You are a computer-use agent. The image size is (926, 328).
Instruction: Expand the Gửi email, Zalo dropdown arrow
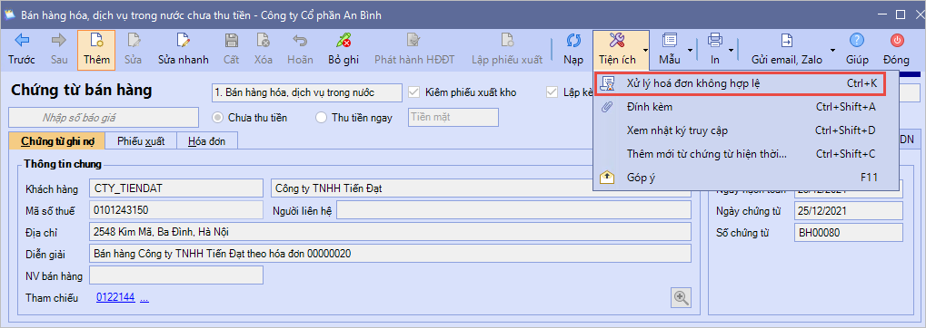coord(832,50)
